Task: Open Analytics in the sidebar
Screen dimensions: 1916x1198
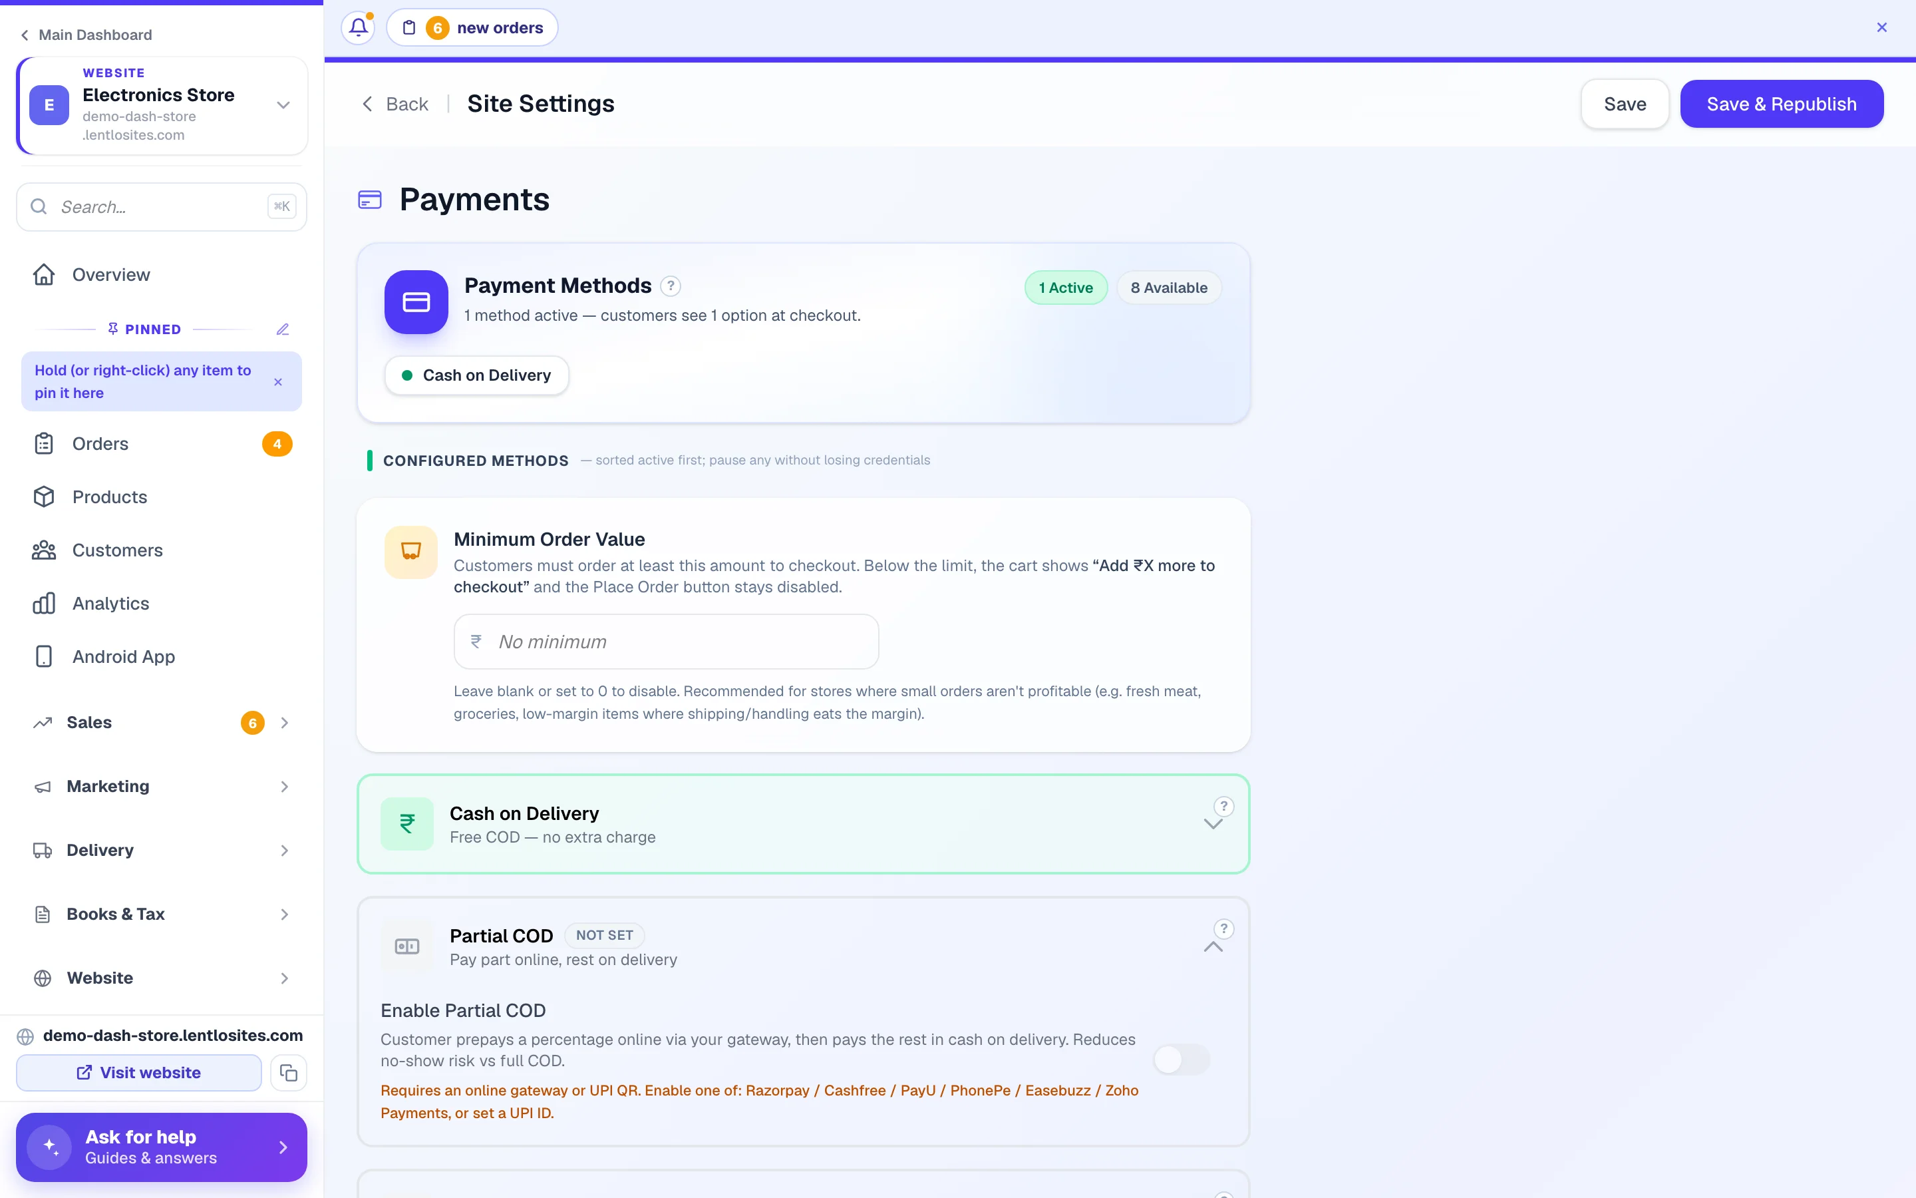Action: (x=162, y=603)
